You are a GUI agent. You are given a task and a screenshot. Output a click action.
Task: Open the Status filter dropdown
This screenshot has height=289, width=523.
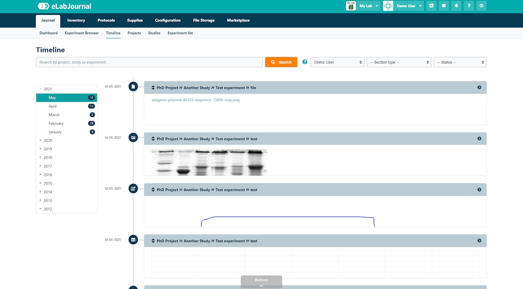tap(460, 62)
